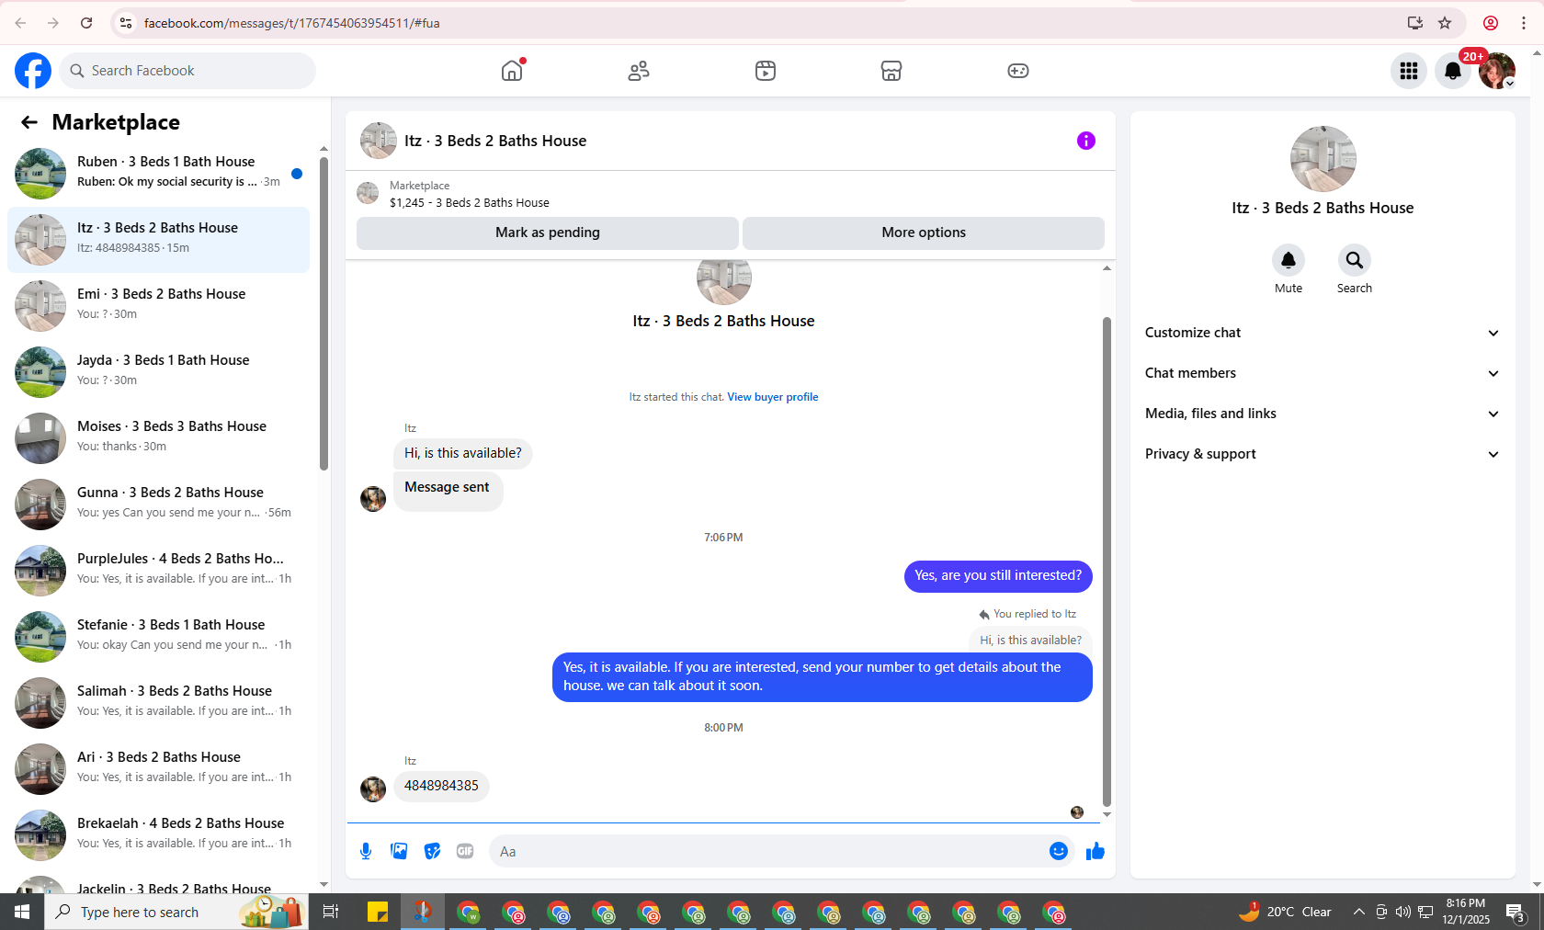Screen dimensions: 1544x930
Task: Open the emoji picker in message box
Action: (1059, 851)
